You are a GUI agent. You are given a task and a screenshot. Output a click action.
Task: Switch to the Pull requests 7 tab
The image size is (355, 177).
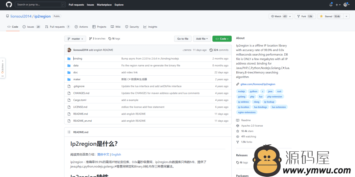[58, 27]
